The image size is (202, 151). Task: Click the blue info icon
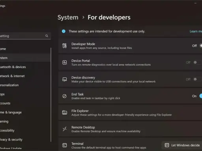pyautogui.click(x=64, y=31)
